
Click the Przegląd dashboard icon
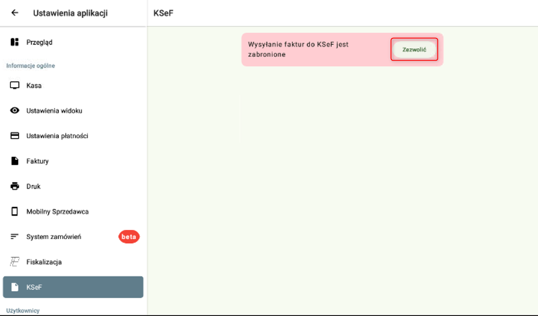pyautogui.click(x=15, y=42)
